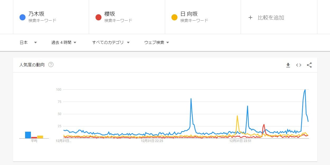Screen dimensions: 330x165
Task: Open the embed code icon
Action: pos(299,65)
